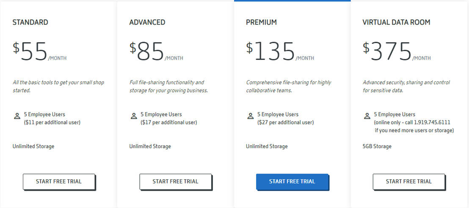Click '$27 per additional user' text
469x208 pixels.
[x=285, y=122]
